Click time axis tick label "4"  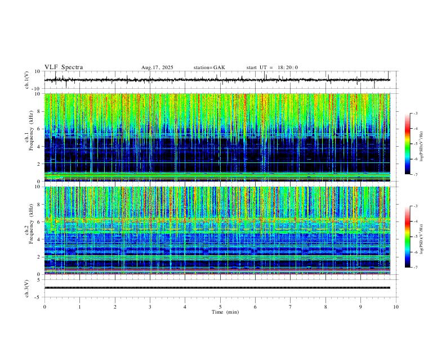pos(185,307)
